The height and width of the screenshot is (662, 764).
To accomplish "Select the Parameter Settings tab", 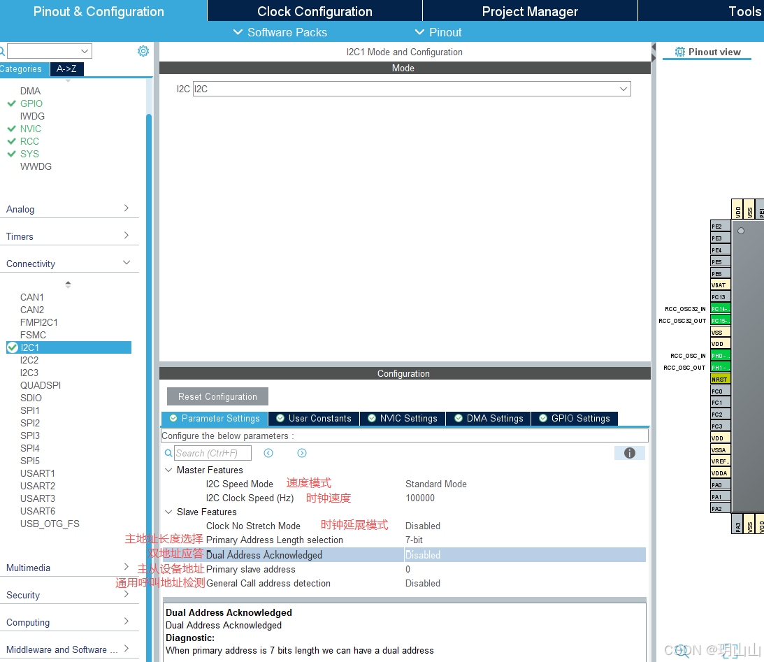I will click(x=215, y=419).
